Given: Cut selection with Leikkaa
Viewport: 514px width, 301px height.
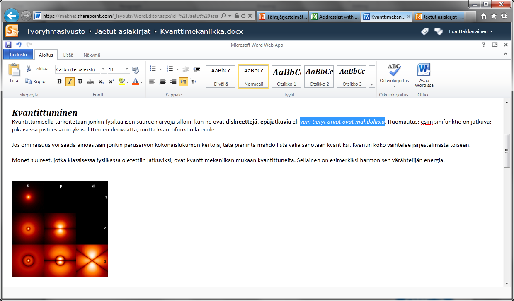Looking at the screenshot, I should coord(37,69).
